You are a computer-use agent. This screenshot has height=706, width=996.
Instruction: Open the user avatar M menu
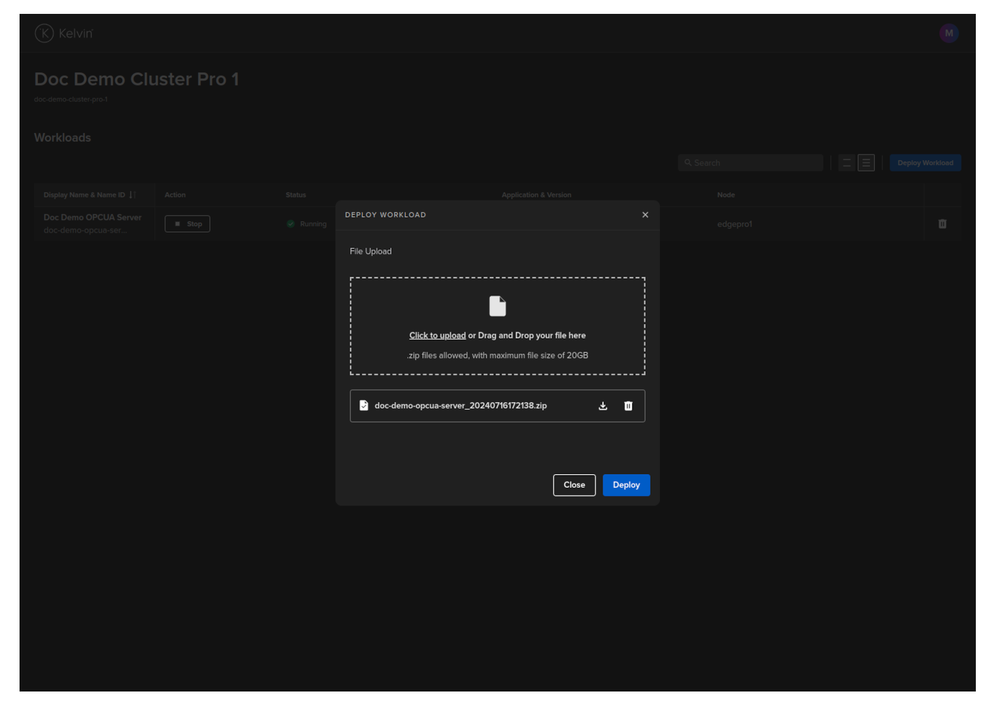(x=948, y=33)
